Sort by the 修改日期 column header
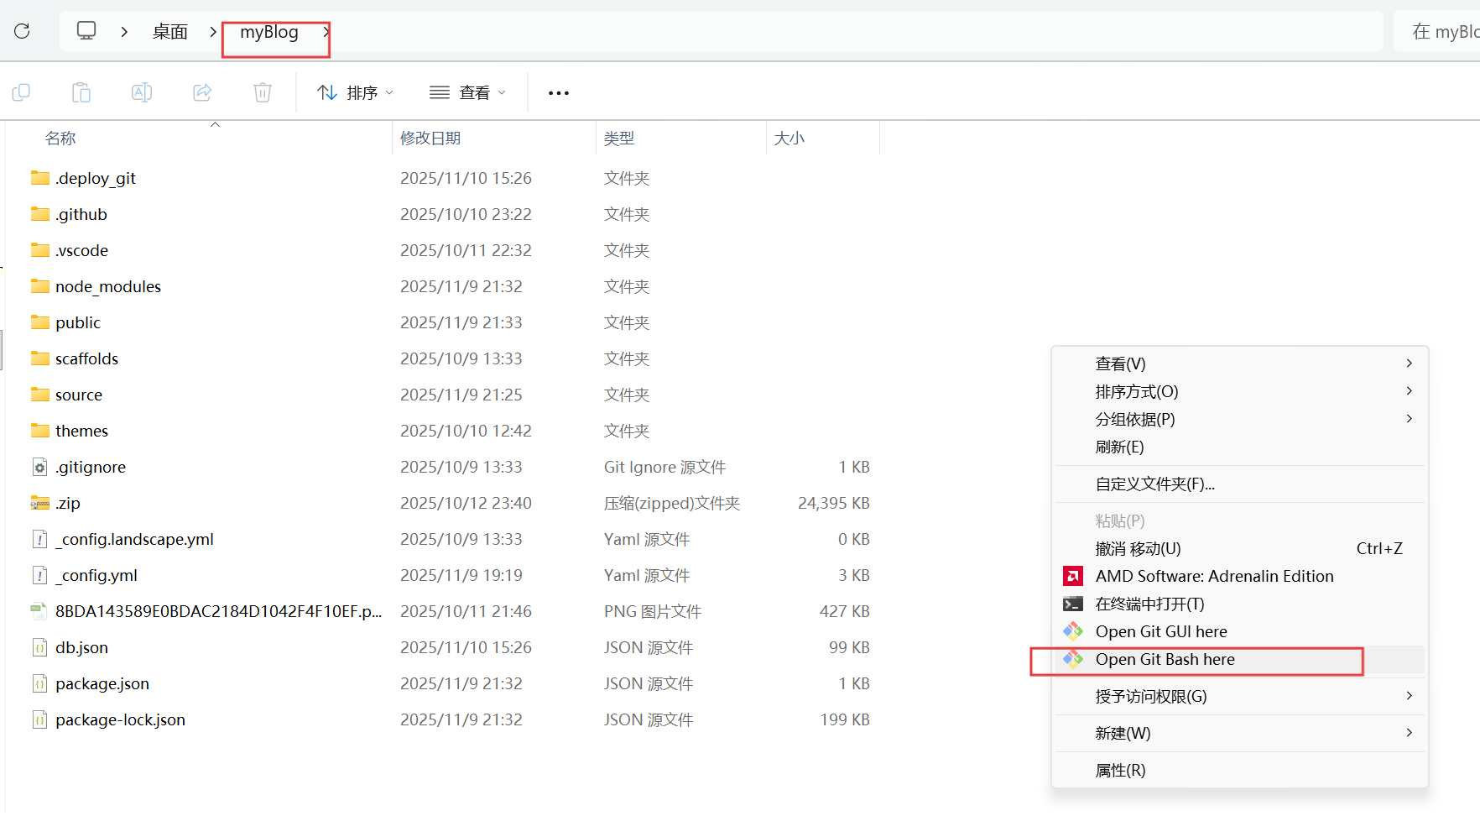The height and width of the screenshot is (816, 1480). (430, 139)
